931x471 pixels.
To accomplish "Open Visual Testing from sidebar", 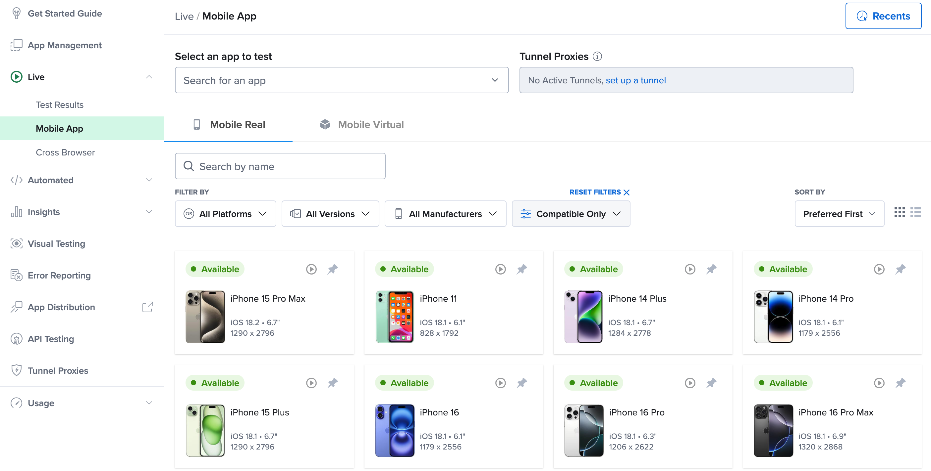I will point(56,244).
